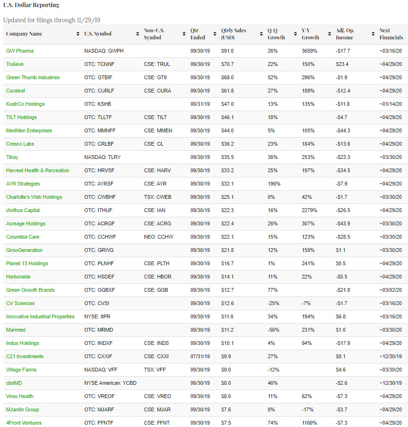Image resolution: width=408 pixels, height=427 pixels.
Task: Click the Tilray company name
Action: coord(12,157)
